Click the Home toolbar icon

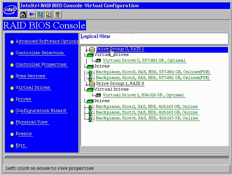(x=23, y=14)
